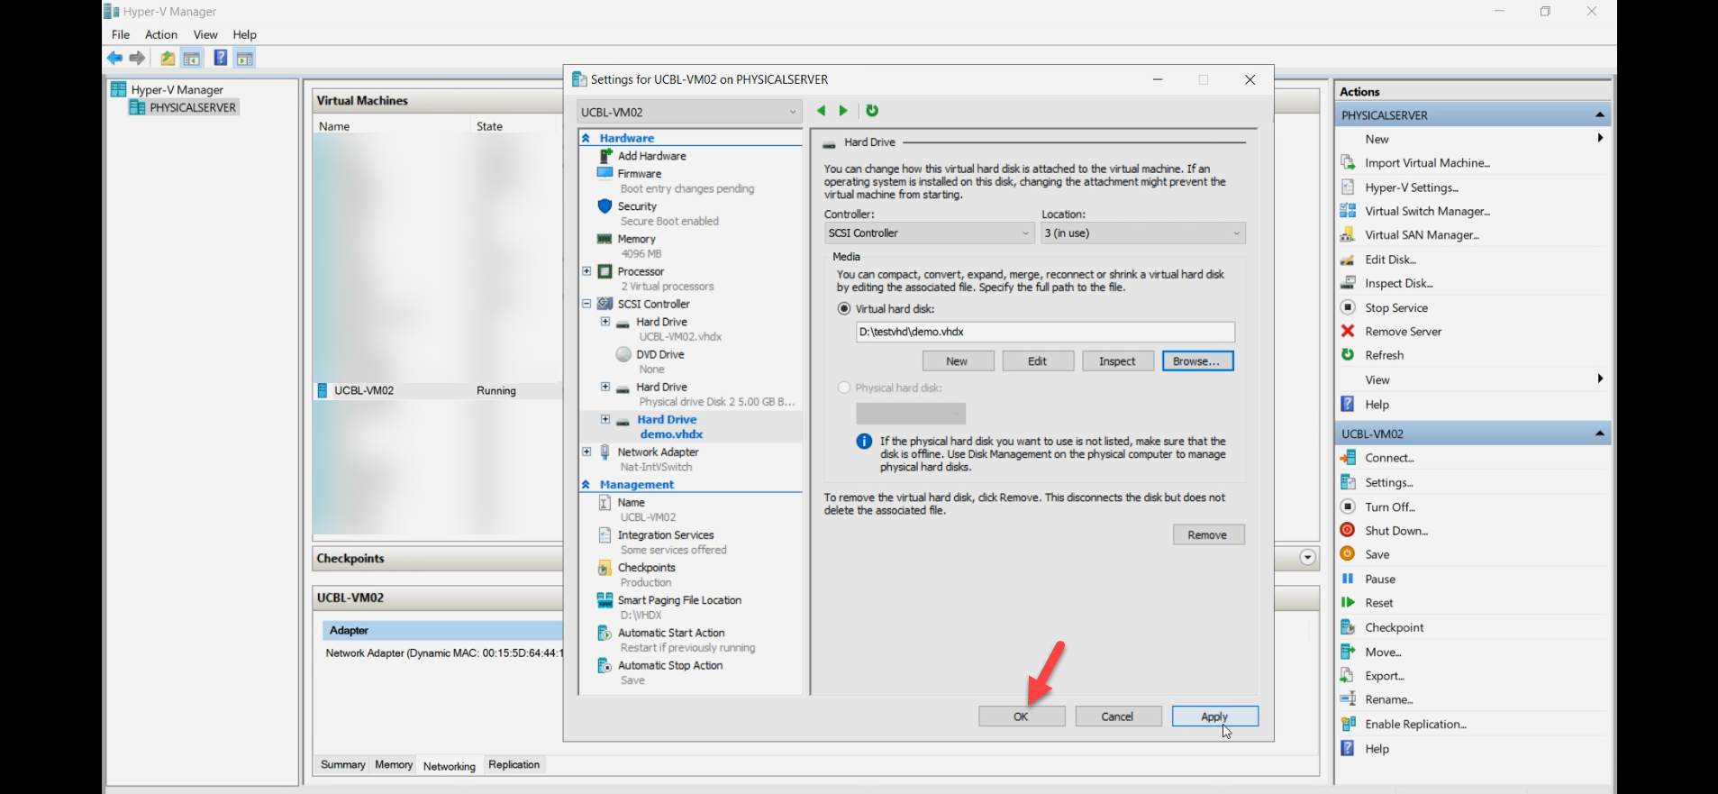Click Shut Down action icon
Viewport: 1718px width, 794px height.
pos(1348,530)
